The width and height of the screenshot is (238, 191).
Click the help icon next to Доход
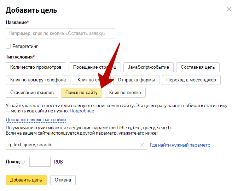tap(23, 162)
